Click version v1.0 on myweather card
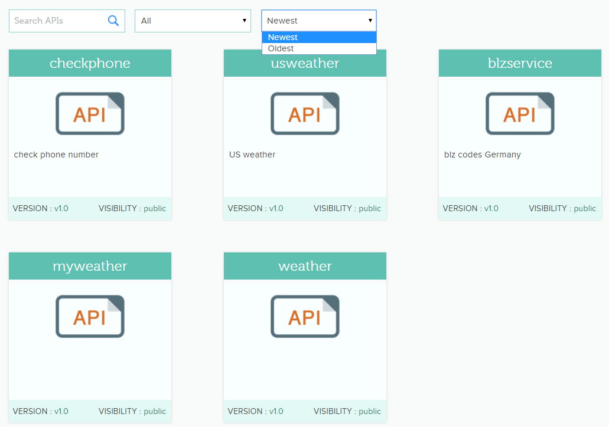609x427 pixels. click(x=40, y=412)
